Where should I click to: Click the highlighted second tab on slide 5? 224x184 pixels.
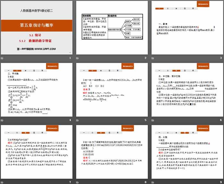pyautogui.click(x=92, y=71)
